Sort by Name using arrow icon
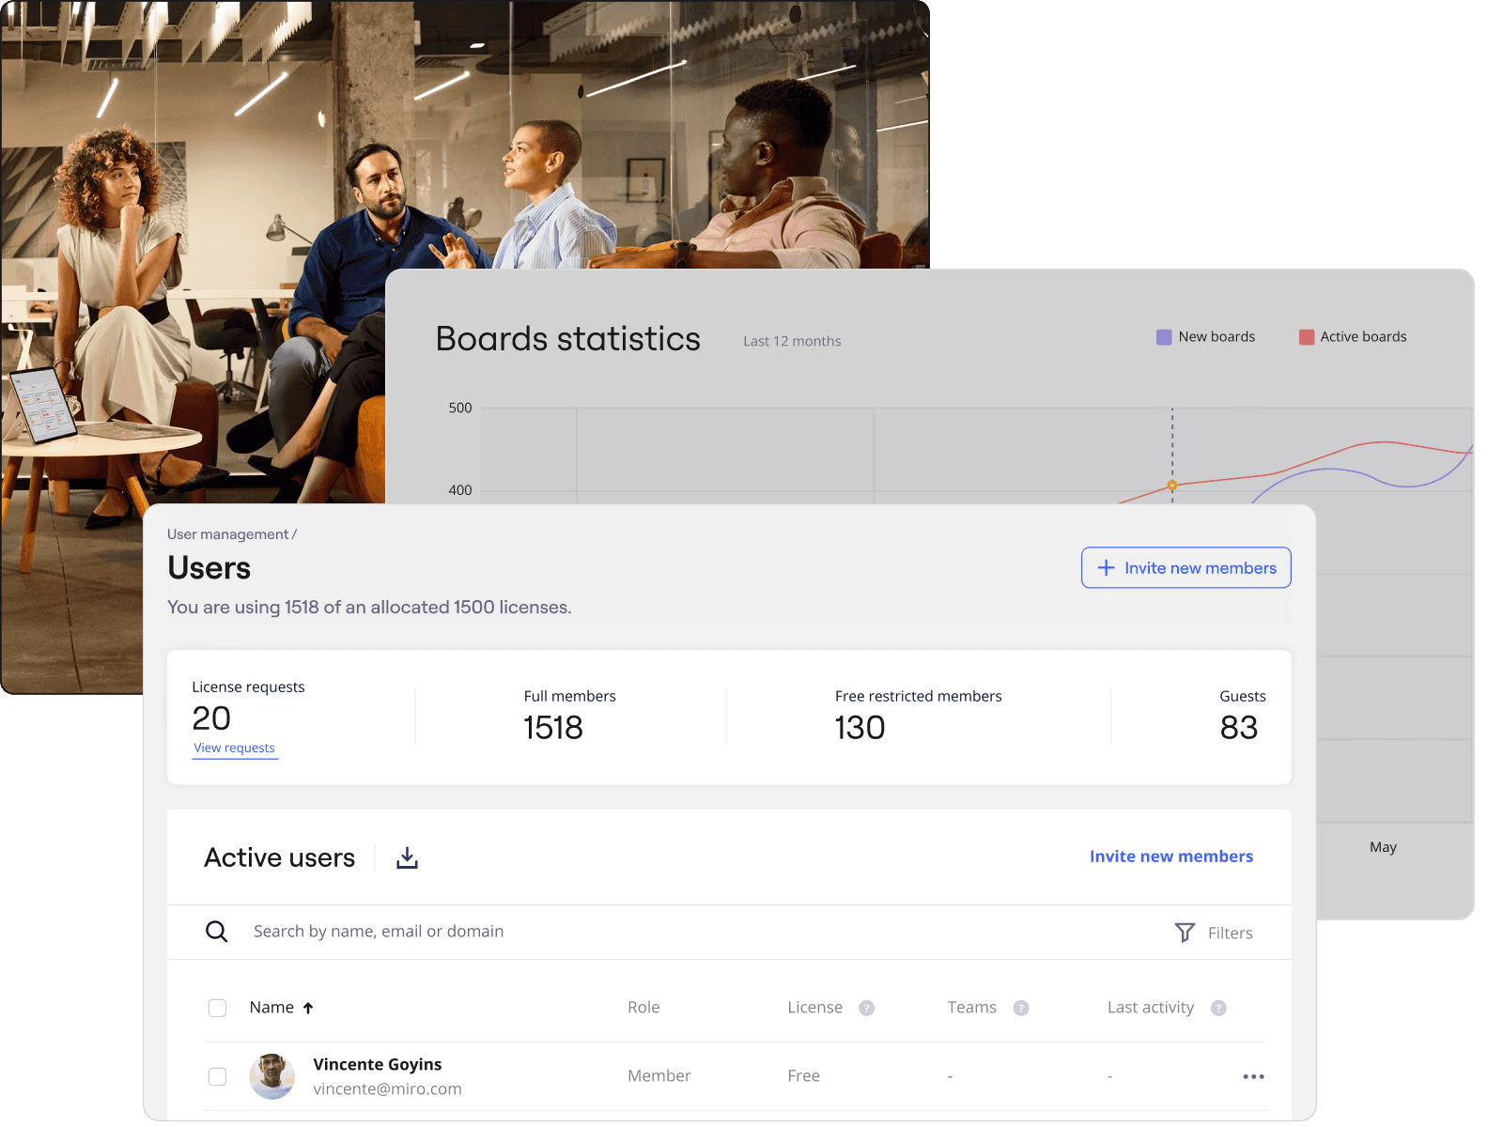The width and height of the screenshot is (1503, 1127). point(308,1008)
